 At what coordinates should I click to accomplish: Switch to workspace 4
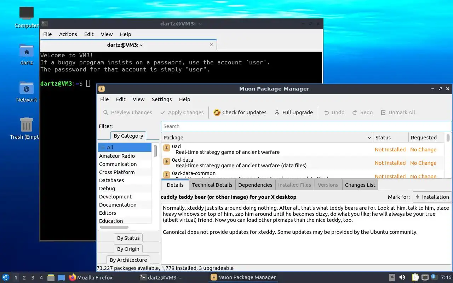point(41,278)
